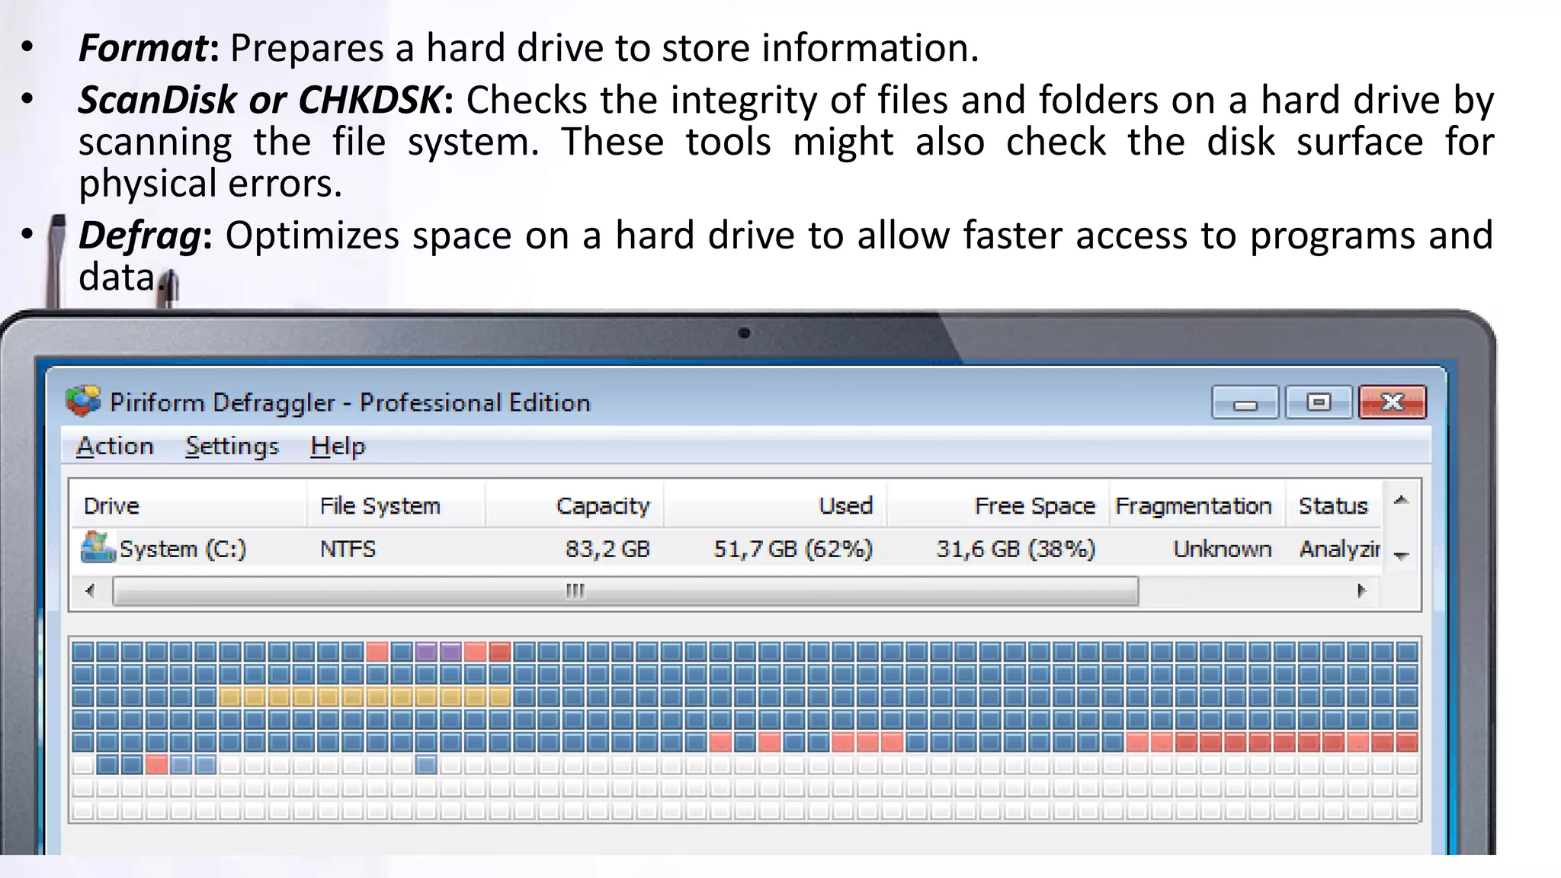Click the Analyzing status cell
The height and width of the screenshot is (878, 1561).
point(1339,549)
